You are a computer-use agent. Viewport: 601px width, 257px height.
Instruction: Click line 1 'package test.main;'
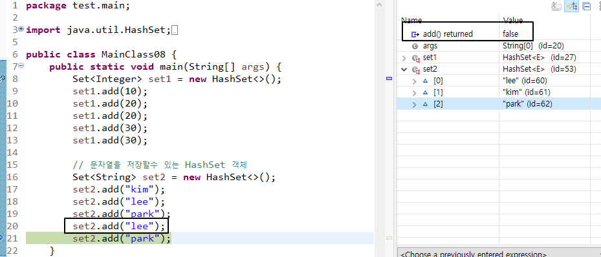tap(78, 6)
